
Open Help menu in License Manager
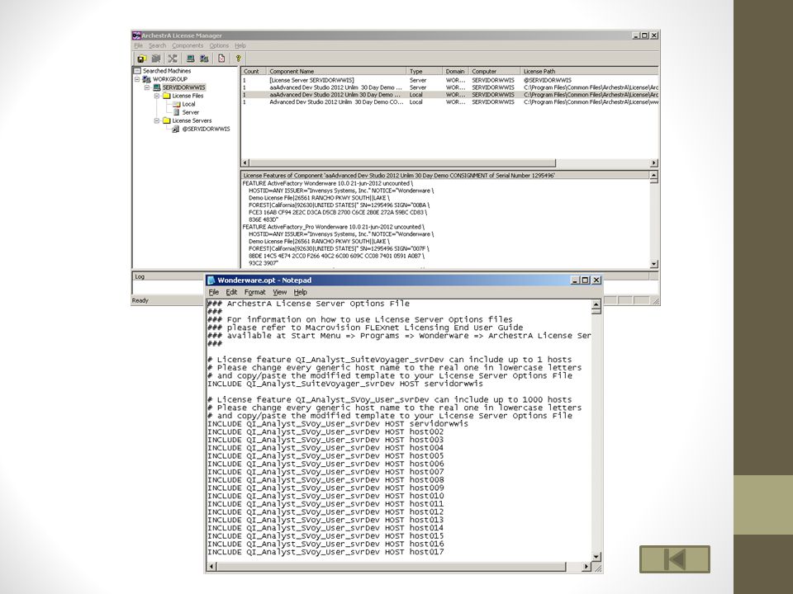pyautogui.click(x=240, y=45)
